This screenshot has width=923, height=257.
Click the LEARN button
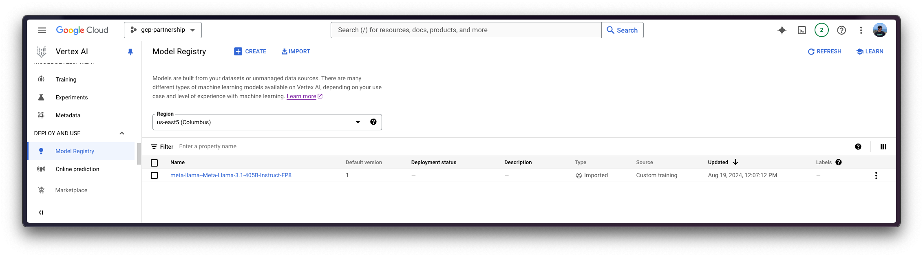point(870,51)
